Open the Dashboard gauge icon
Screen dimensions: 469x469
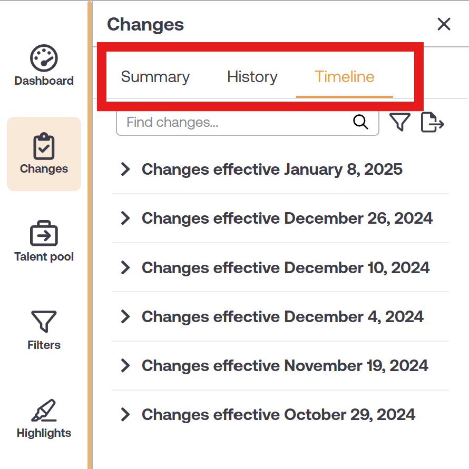(44, 58)
